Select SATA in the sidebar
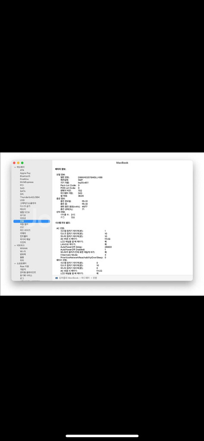204x441 pixels. click(22, 191)
